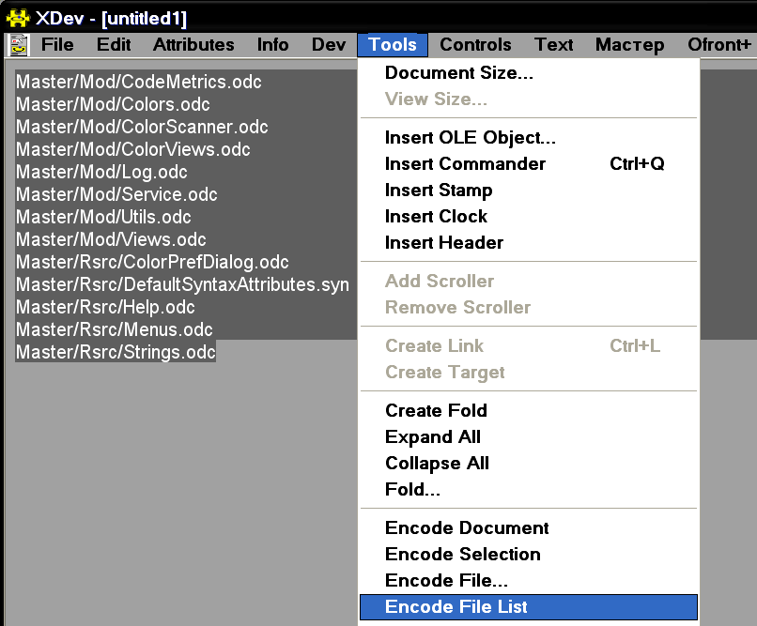Select Encode Document menu item

(467, 528)
